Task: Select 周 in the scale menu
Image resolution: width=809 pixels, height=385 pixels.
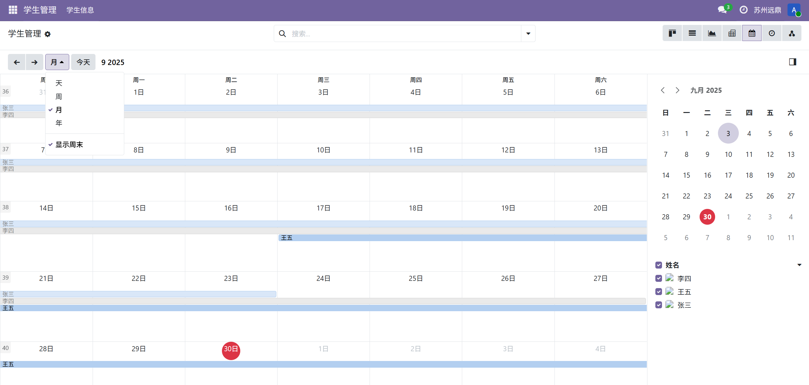Action: pyautogui.click(x=59, y=97)
